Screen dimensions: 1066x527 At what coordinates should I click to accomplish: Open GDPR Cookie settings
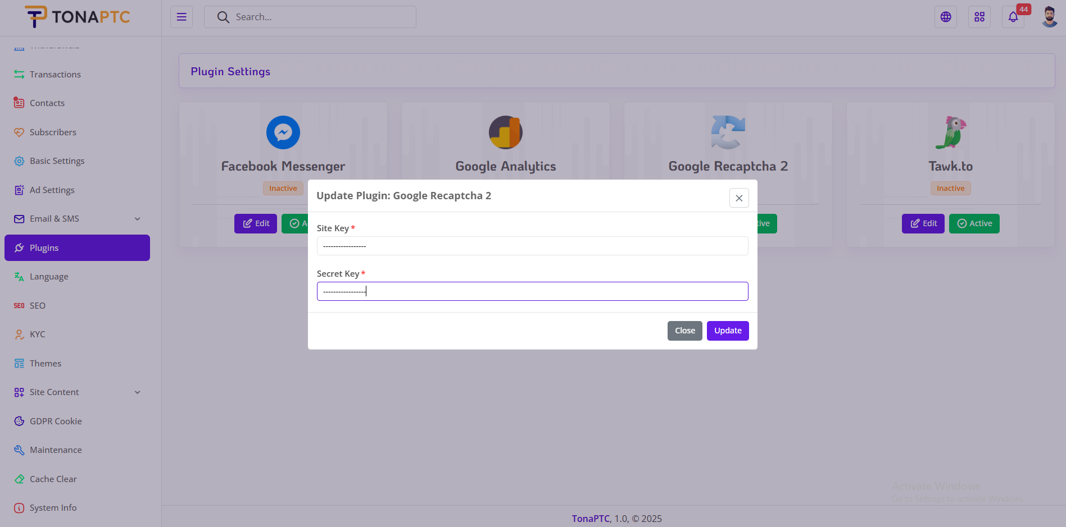pos(77,421)
